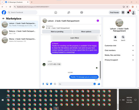
Task: Click chat header Lahcen listing title
Action: click(x=63, y=21)
